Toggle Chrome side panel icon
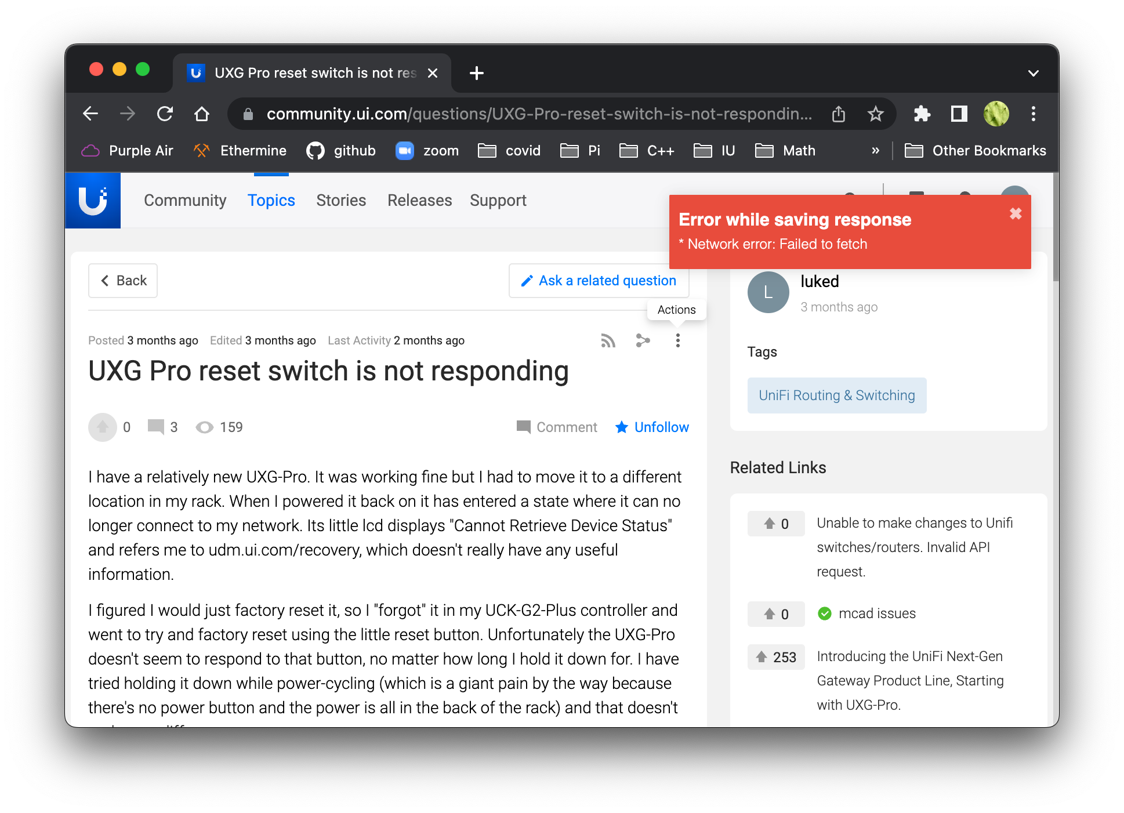 point(959,114)
